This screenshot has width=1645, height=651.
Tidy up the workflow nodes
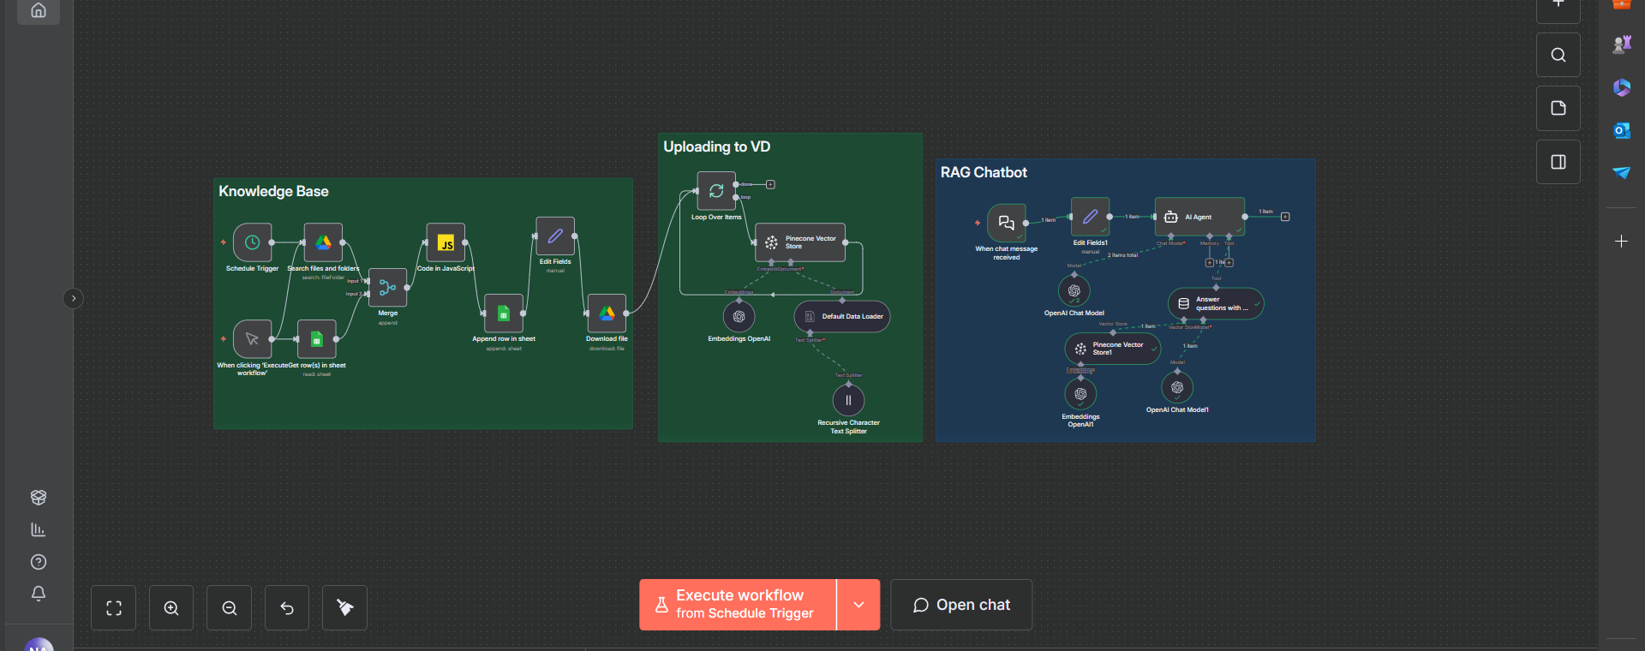[x=345, y=608]
